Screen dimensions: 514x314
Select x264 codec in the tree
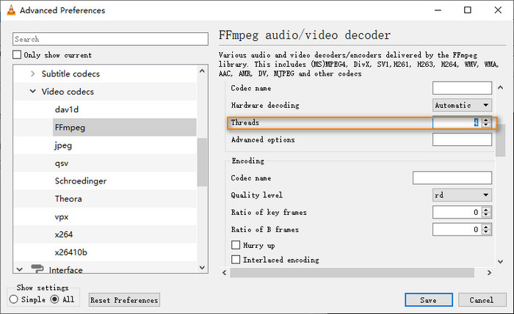coord(64,235)
